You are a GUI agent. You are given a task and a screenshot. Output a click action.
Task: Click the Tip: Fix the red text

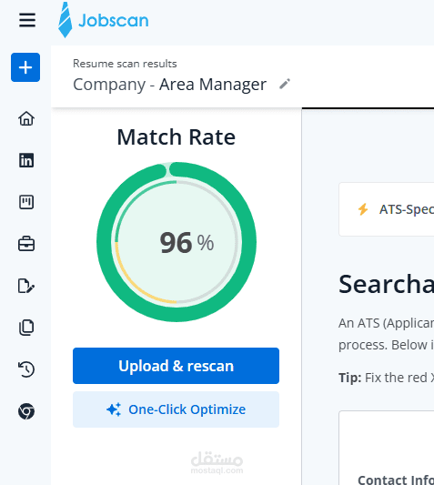pyautogui.click(x=387, y=378)
